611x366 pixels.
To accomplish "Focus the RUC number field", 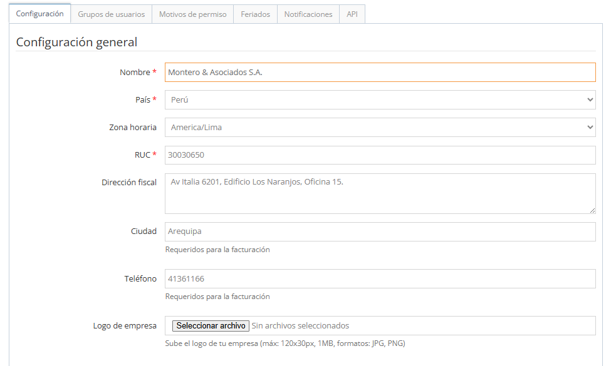I will click(380, 155).
